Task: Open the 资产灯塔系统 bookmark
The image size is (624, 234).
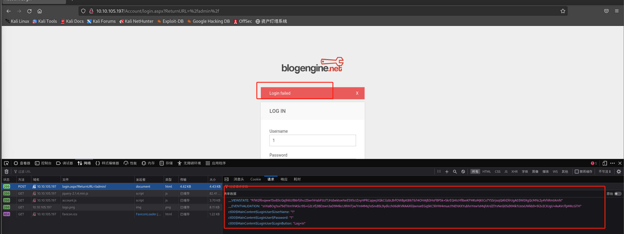Action: [x=271, y=21]
